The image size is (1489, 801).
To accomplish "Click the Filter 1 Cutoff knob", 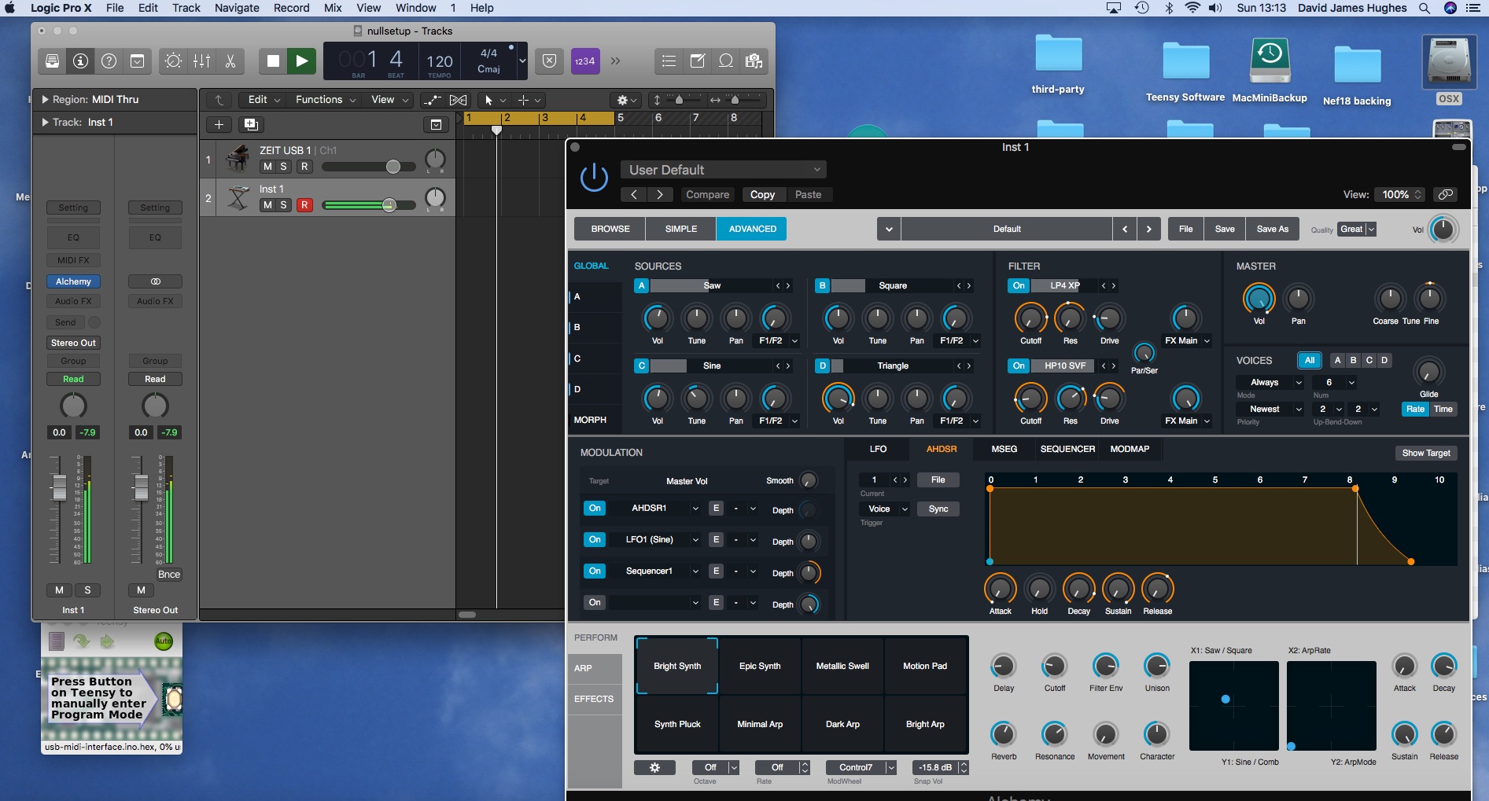I will coord(1030,318).
